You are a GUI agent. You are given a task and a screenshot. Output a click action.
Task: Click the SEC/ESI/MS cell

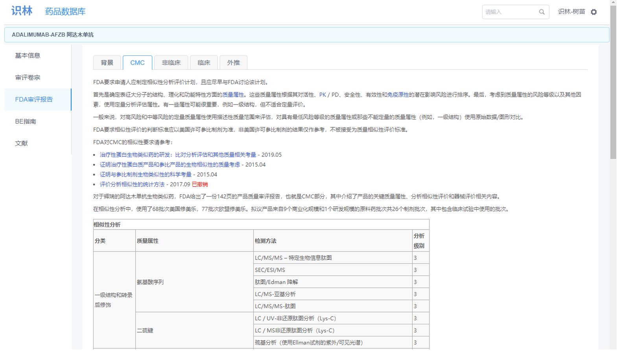tap(333, 270)
